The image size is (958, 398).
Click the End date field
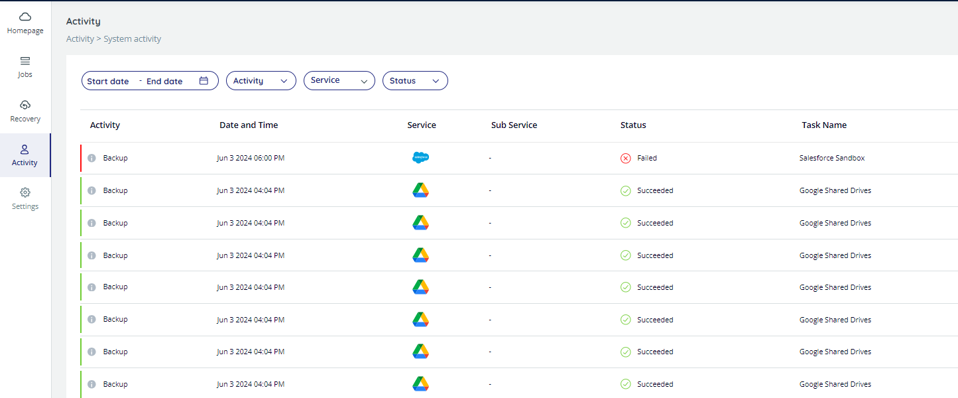164,82
